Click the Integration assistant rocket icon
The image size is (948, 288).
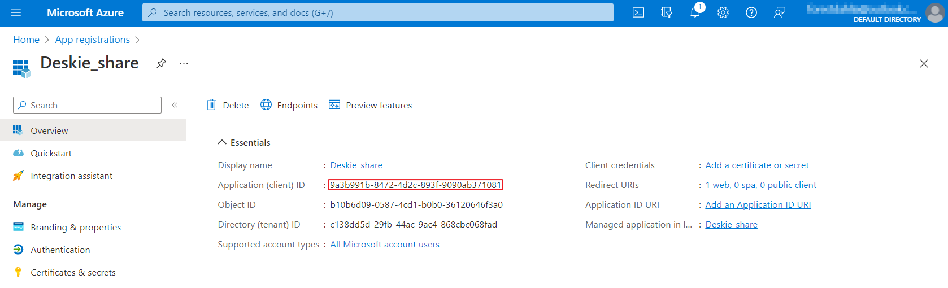(x=18, y=176)
